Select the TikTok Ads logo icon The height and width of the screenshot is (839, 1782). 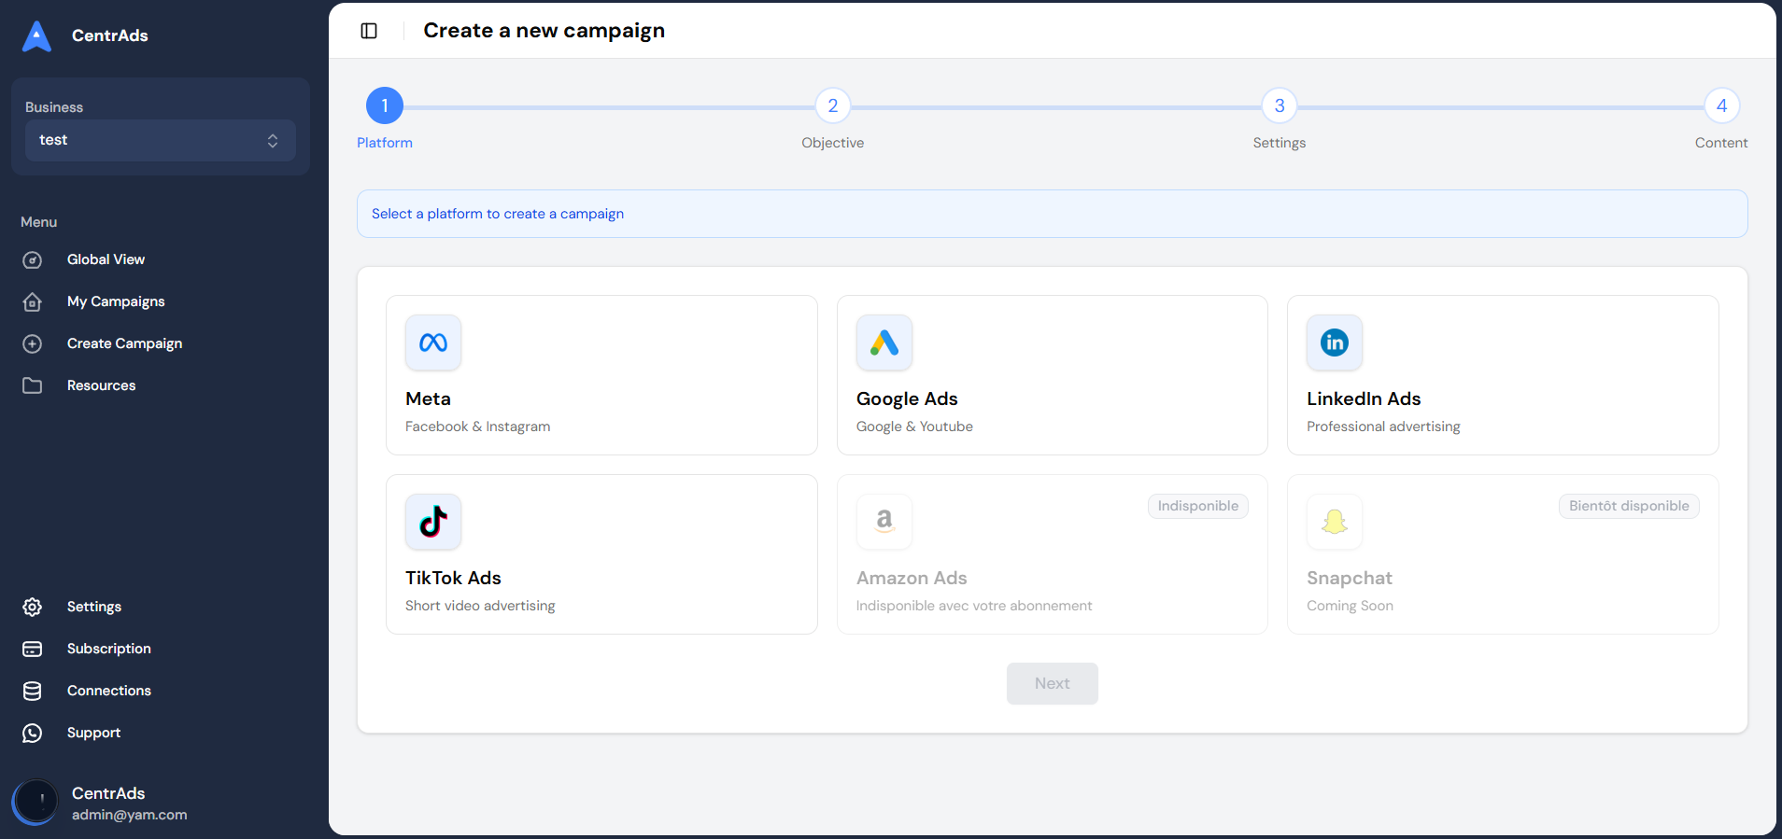(x=433, y=522)
